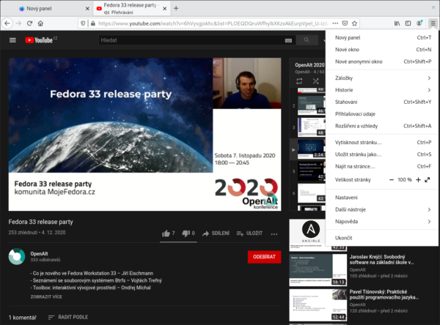The image size is (440, 325).
Task: Expand the Záložky submenu
Action: coord(381,78)
